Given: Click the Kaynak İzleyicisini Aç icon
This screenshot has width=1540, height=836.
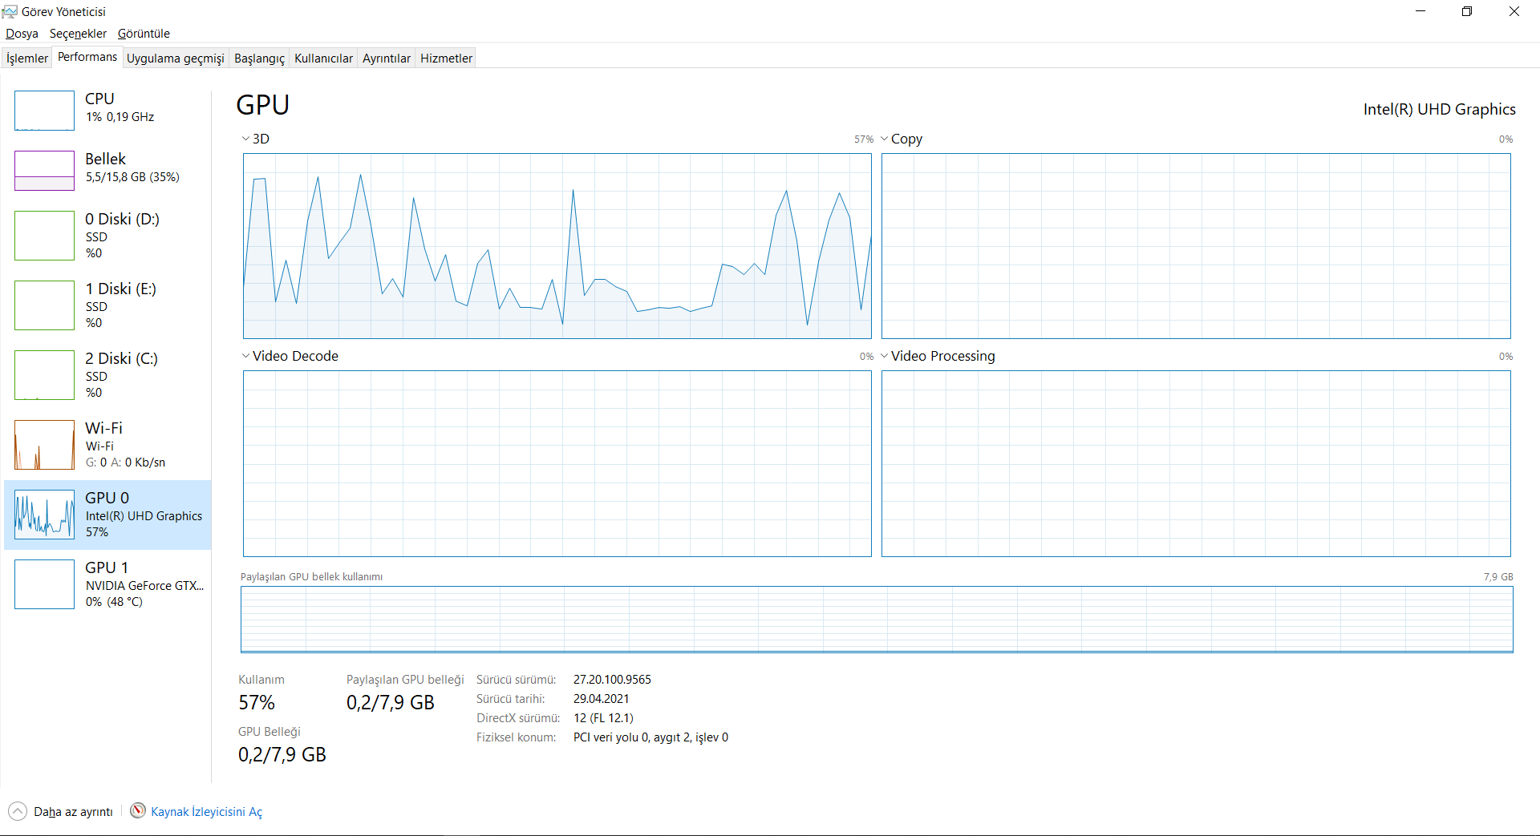Looking at the screenshot, I should [x=138, y=811].
